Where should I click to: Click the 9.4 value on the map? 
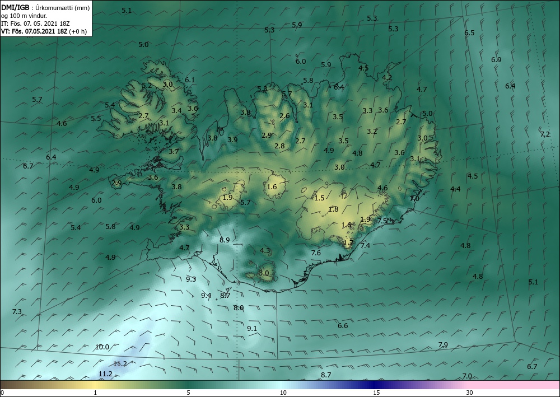[x=206, y=295]
